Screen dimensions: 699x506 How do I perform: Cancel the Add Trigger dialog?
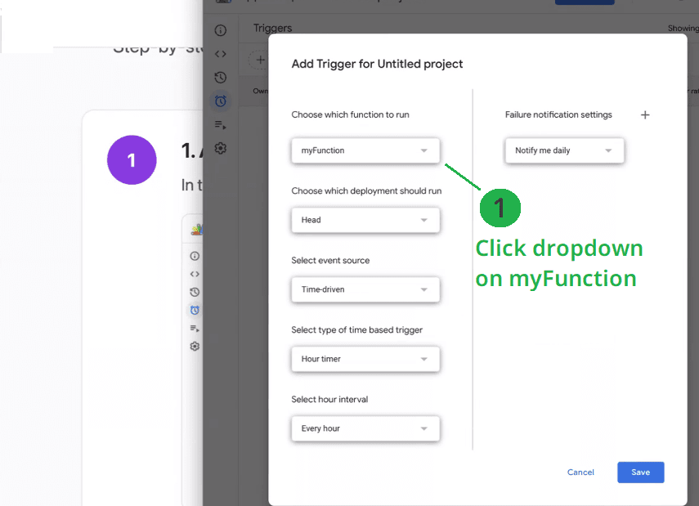point(580,472)
